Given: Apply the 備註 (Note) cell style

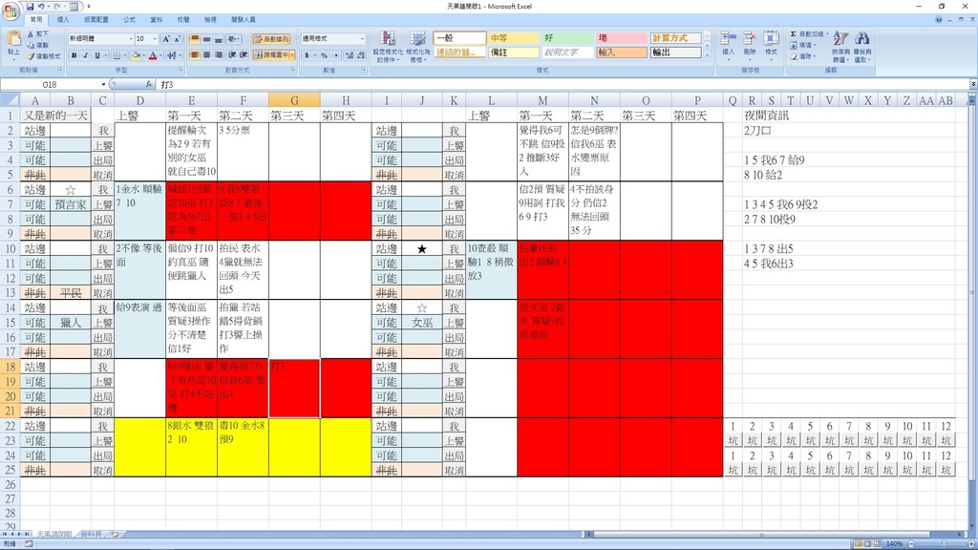Looking at the screenshot, I should 513,53.
